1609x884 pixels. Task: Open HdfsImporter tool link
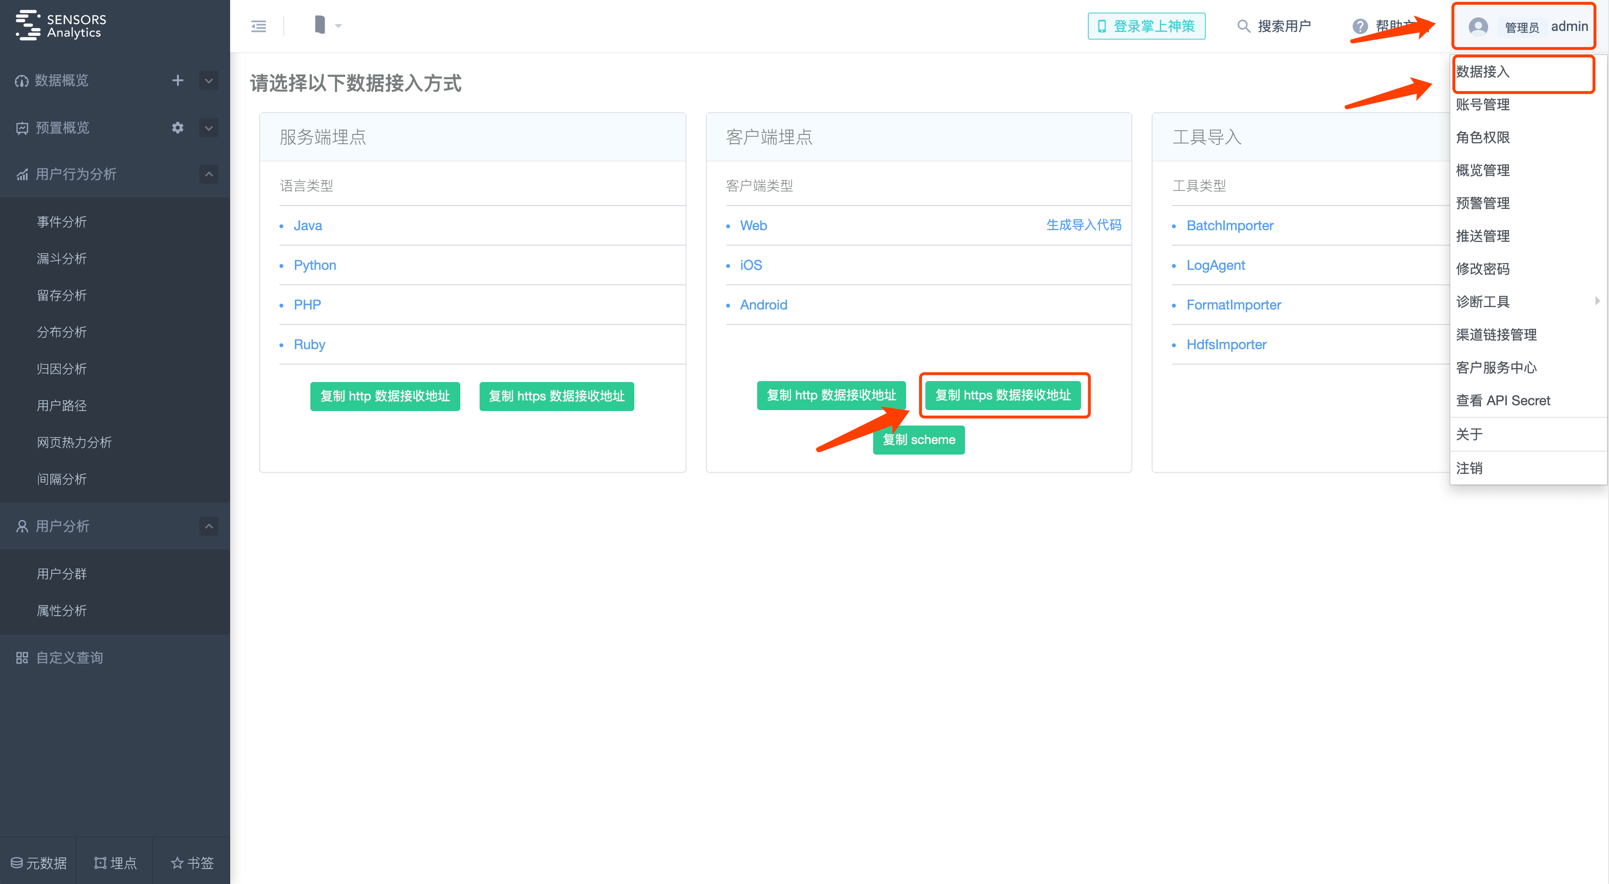1226,345
